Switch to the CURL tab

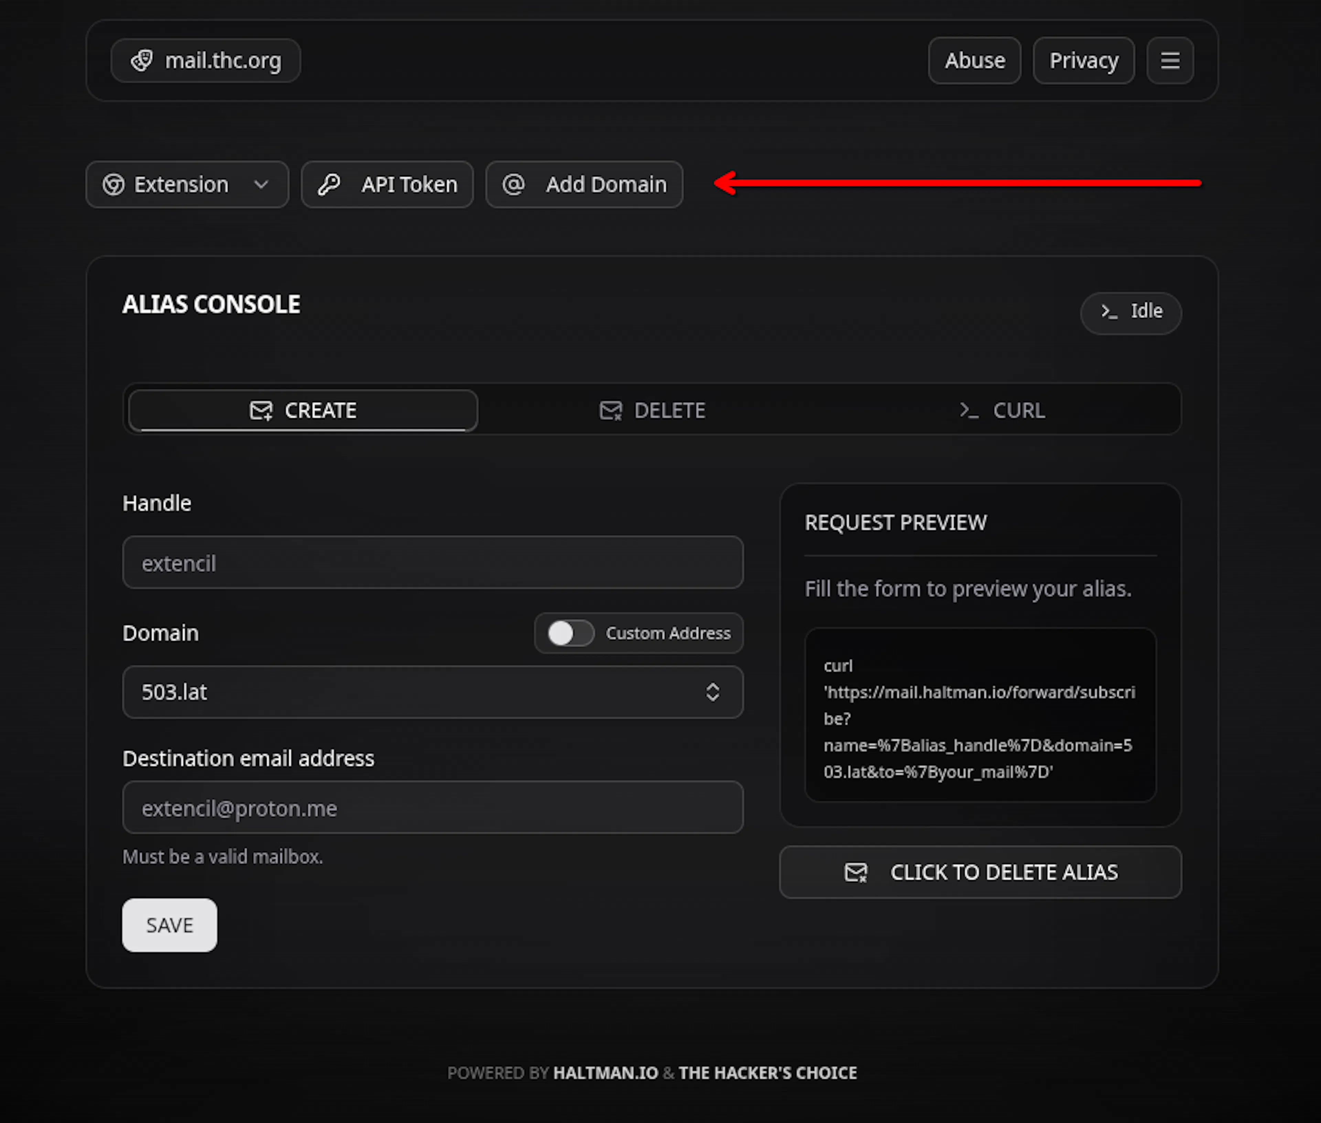(1003, 411)
